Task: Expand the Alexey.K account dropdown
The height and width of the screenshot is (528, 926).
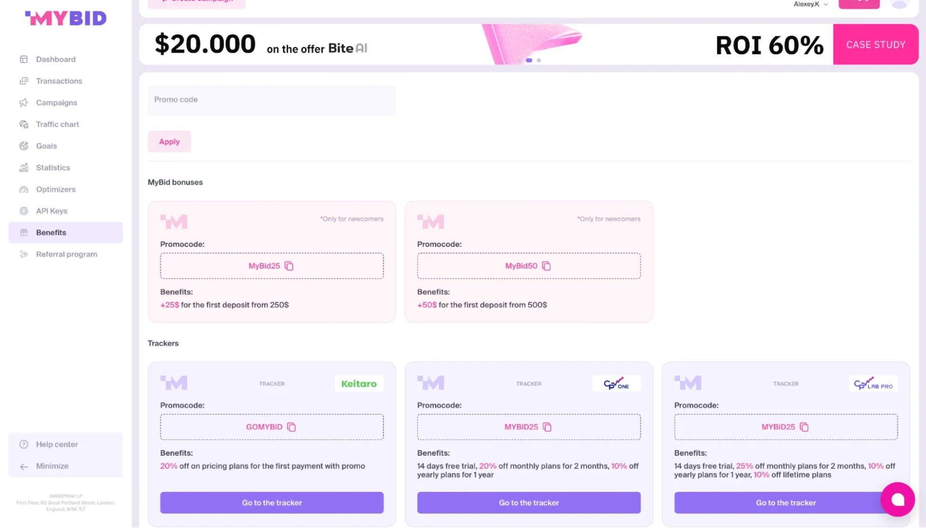Action: coord(811,4)
